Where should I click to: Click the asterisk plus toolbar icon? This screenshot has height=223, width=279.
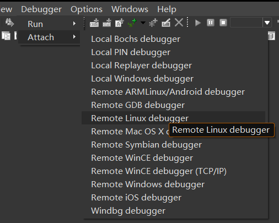[x=153, y=23]
